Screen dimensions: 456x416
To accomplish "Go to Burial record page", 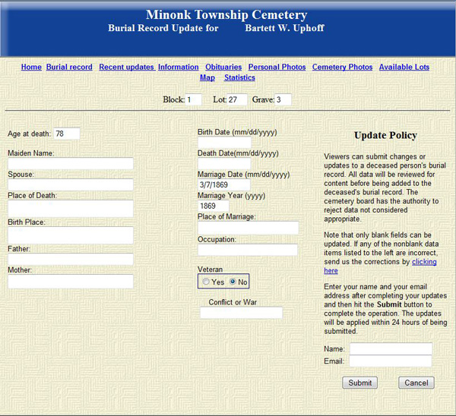I will [x=69, y=67].
